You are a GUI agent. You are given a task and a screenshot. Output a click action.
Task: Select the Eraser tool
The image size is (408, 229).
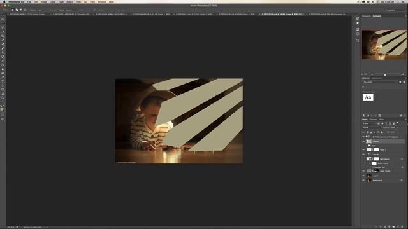(3, 61)
